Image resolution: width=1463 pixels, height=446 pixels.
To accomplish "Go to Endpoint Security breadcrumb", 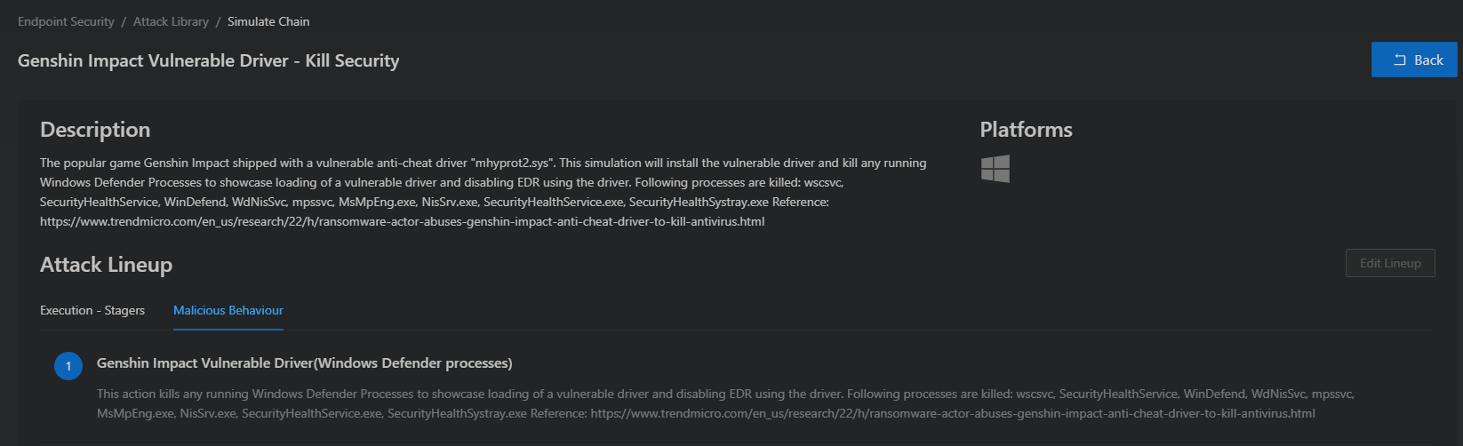I will (x=66, y=21).
